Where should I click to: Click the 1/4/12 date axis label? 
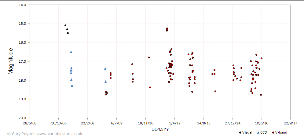[174, 123]
